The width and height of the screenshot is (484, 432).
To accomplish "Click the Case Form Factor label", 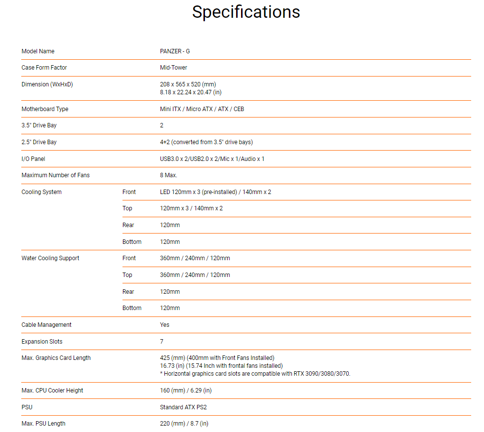I will coord(44,68).
